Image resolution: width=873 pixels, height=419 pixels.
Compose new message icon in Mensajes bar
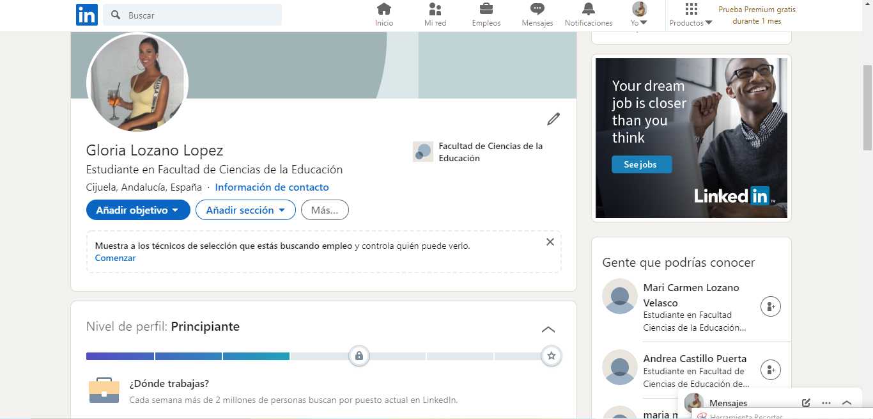(x=806, y=403)
